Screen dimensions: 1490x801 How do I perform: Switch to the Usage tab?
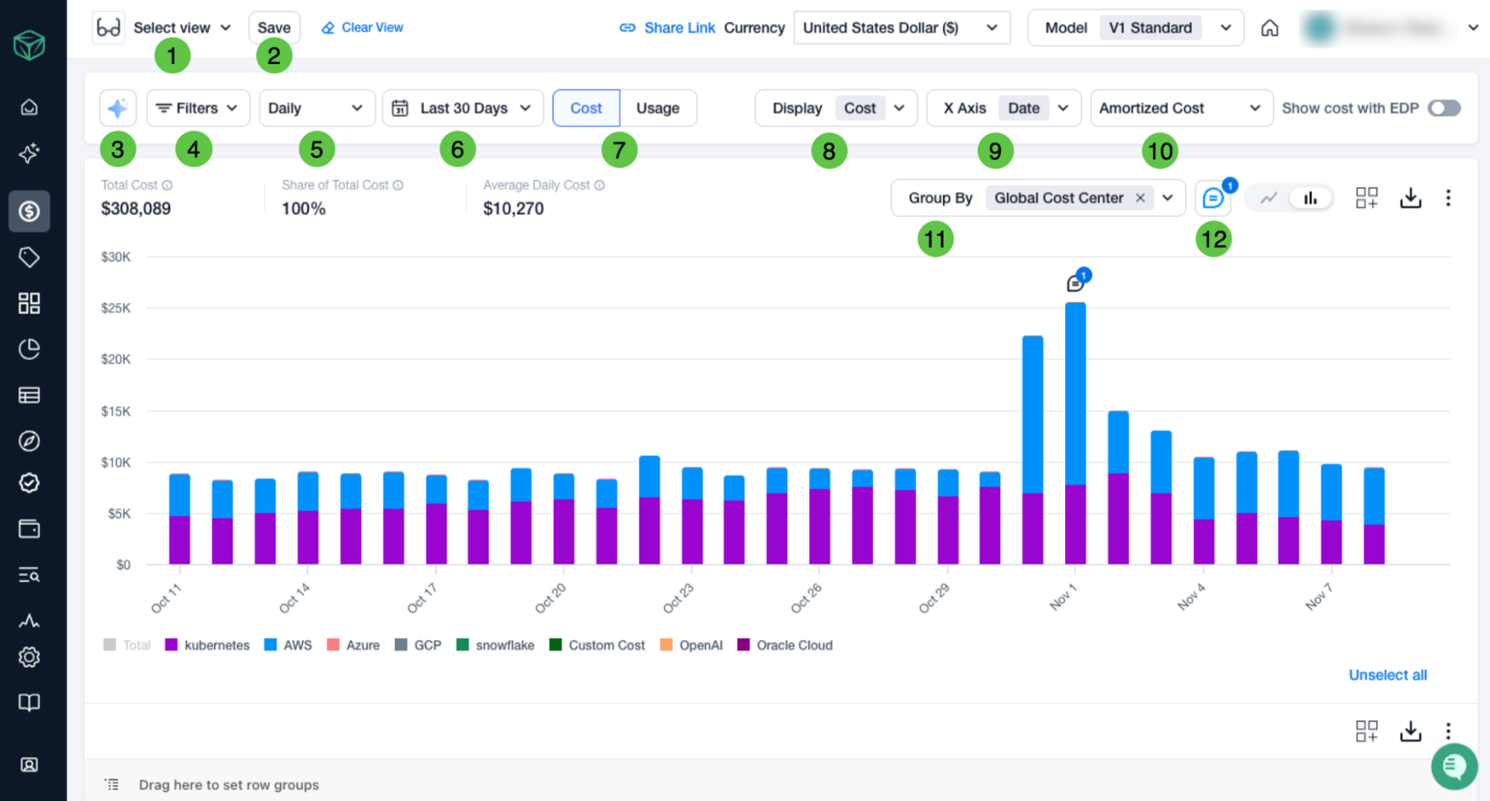click(657, 108)
